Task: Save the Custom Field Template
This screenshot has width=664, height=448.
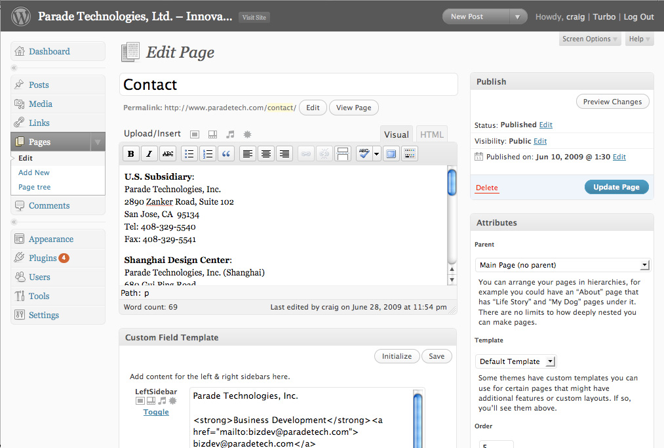Action: click(437, 356)
